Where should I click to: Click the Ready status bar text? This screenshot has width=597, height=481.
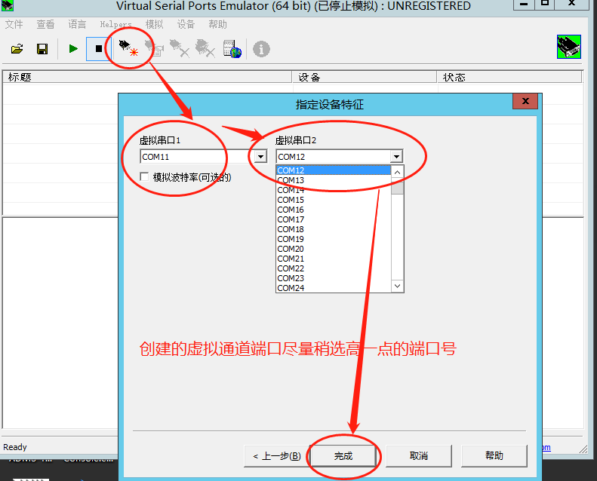coord(15,447)
